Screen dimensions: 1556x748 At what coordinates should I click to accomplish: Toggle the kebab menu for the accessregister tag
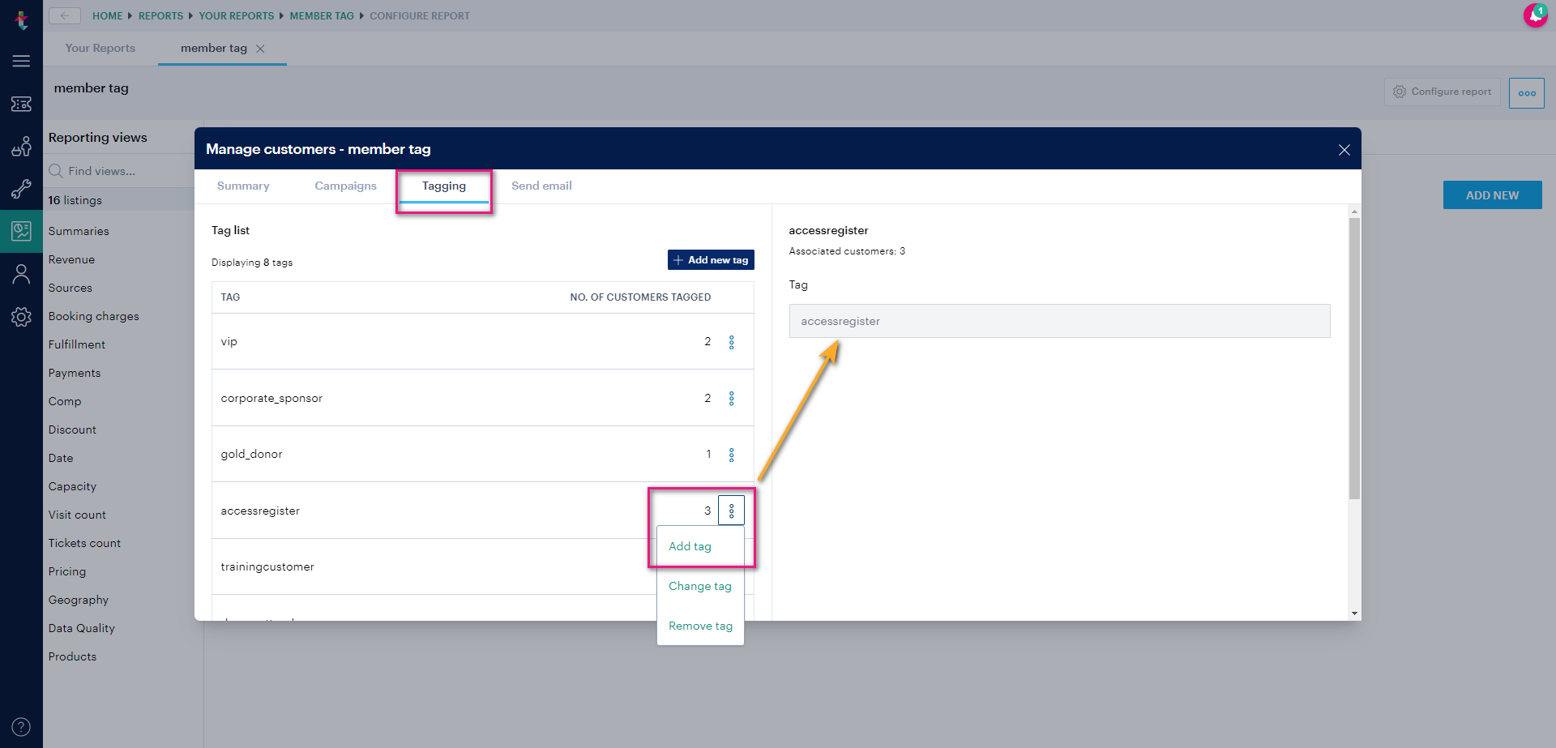pyautogui.click(x=731, y=511)
